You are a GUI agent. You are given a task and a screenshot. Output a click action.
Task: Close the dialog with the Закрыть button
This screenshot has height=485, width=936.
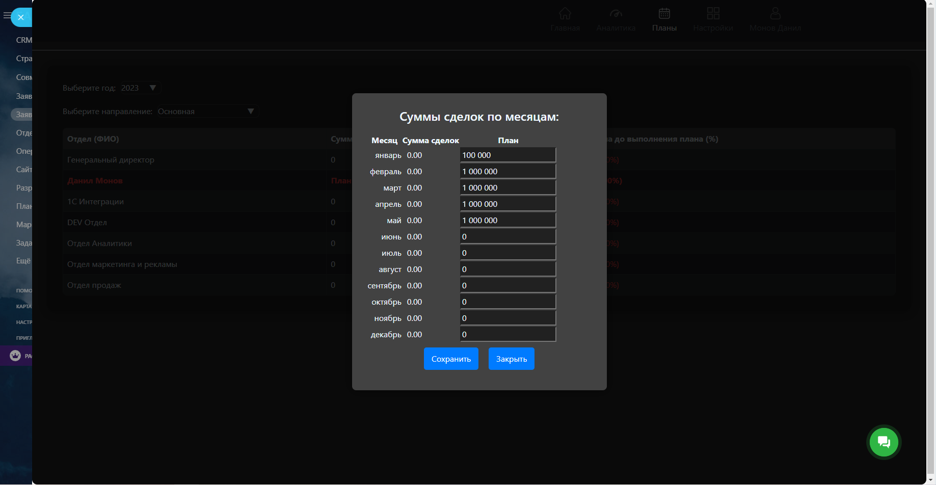pos(512,359)
